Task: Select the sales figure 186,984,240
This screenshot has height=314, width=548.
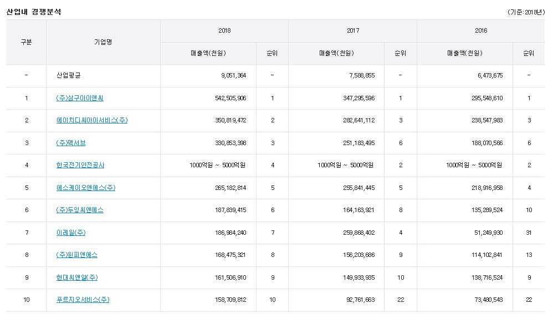Action: point(231,233)
